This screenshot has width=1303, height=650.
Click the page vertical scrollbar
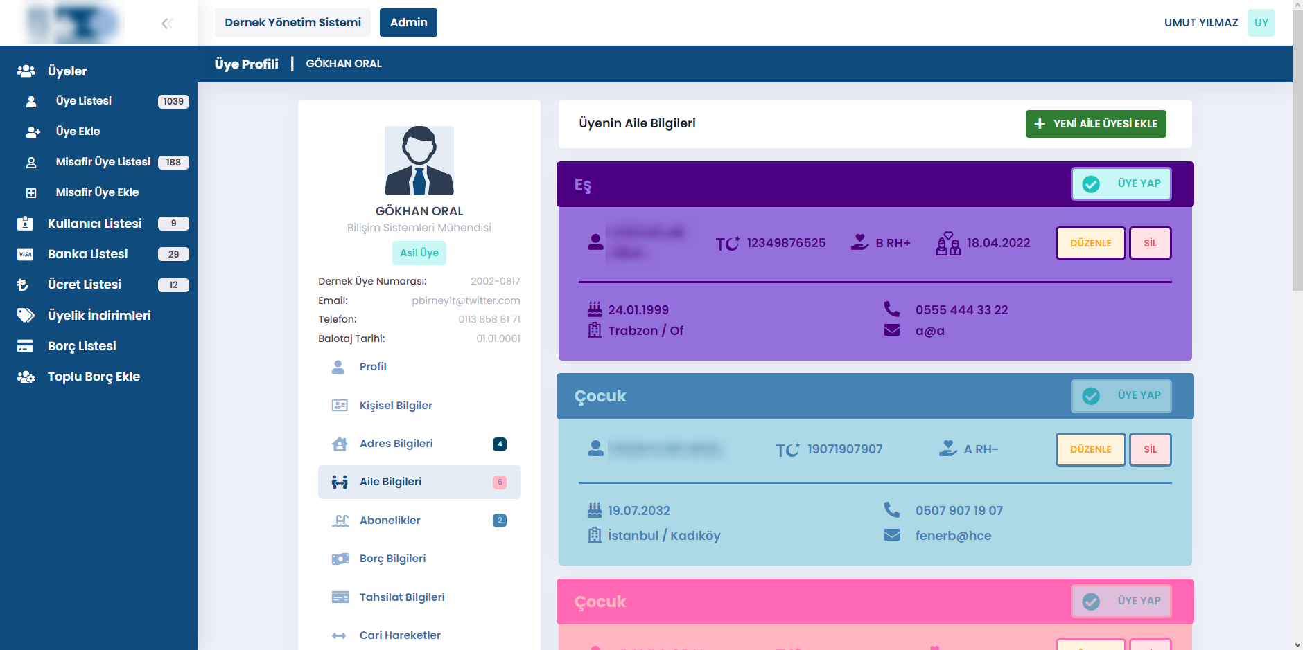1297,208
